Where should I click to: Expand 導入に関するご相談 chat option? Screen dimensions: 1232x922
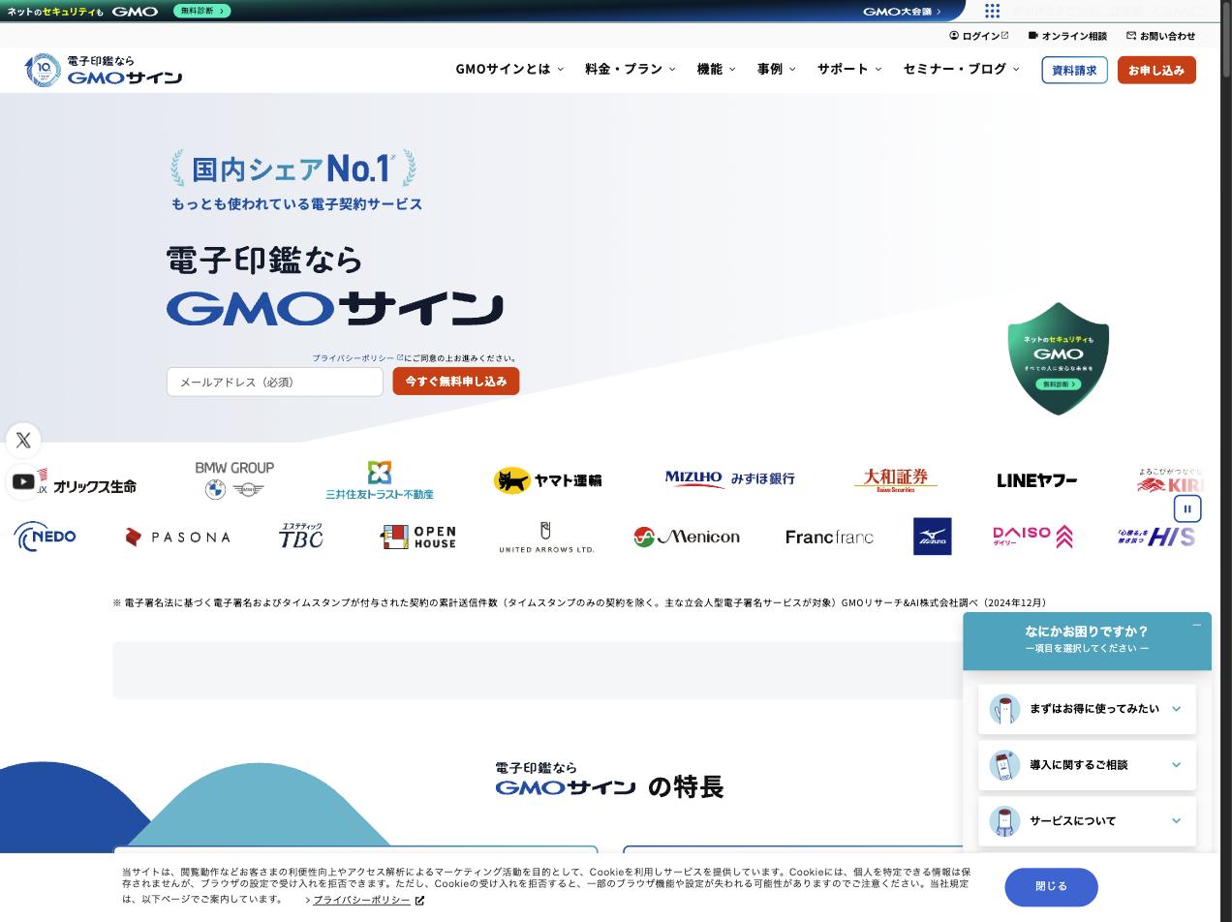[1087, 765]
